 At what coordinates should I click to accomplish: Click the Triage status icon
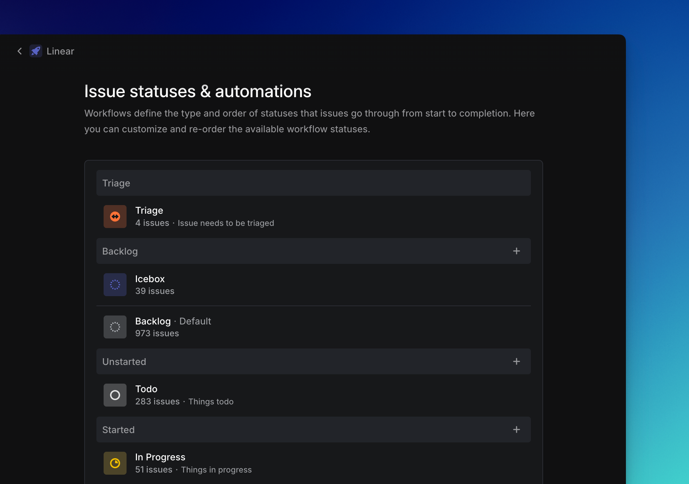tap(115, 216)
